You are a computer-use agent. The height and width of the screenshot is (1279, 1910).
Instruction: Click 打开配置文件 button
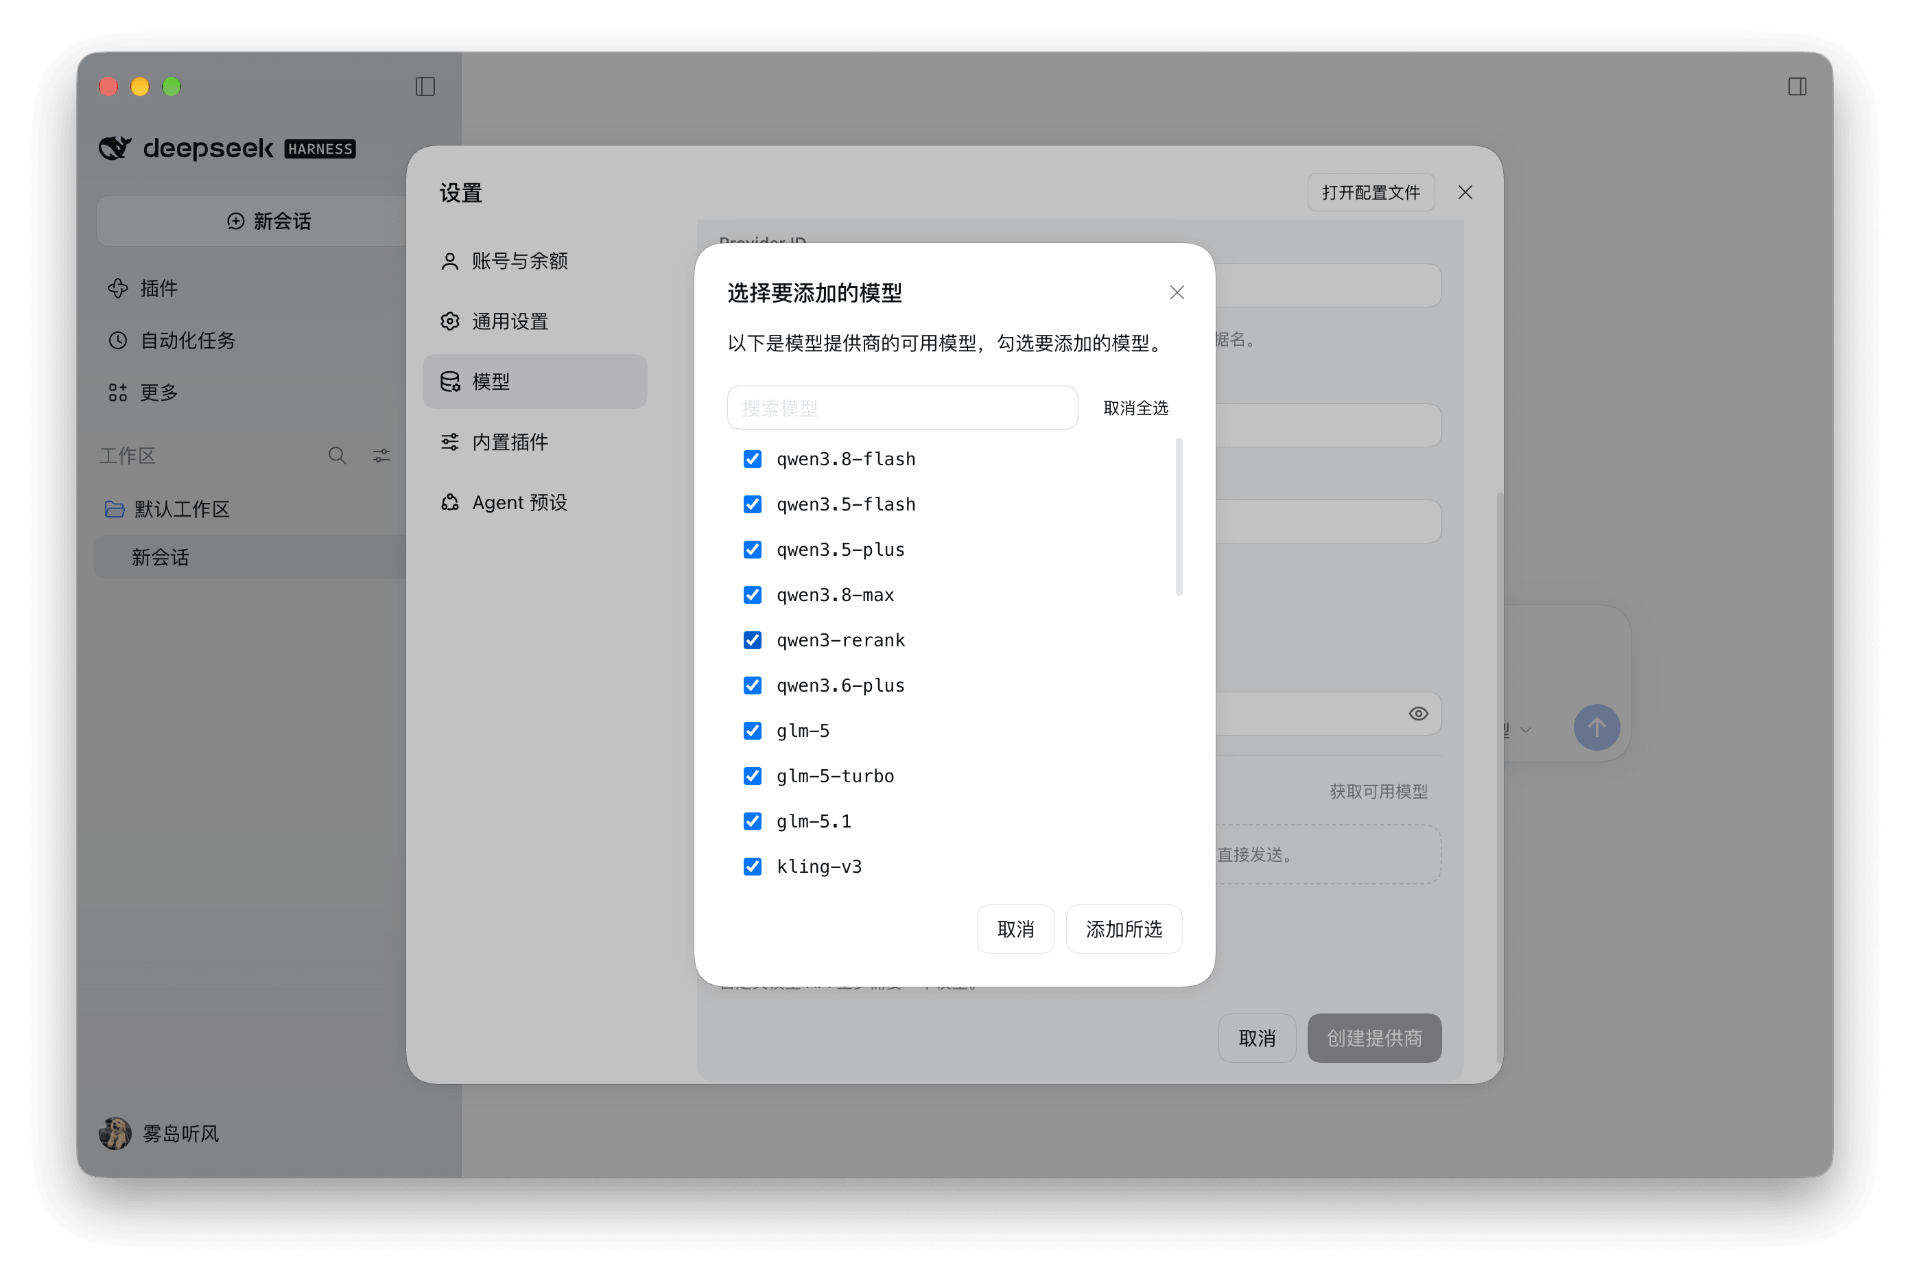click(x=1370, y=193)
